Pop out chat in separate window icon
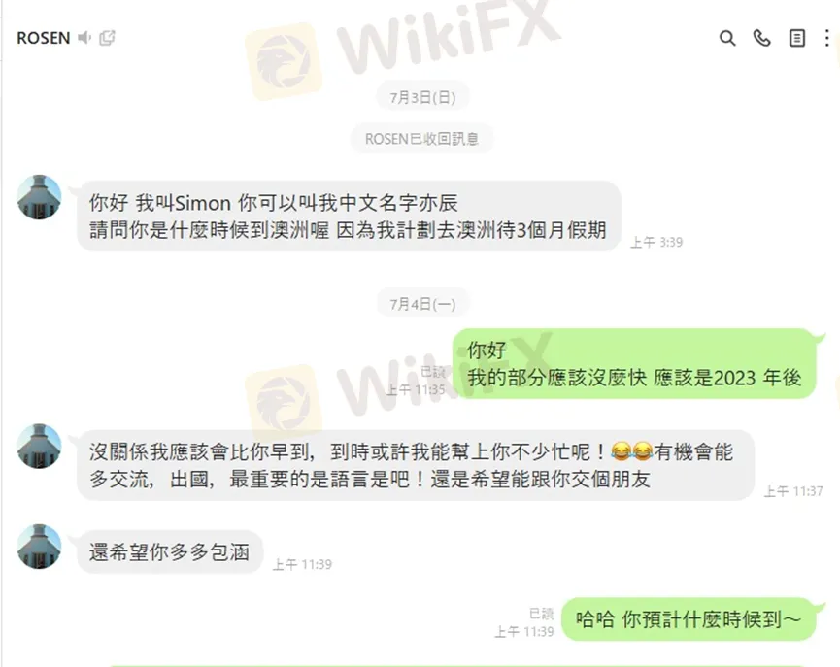 (x=107, y=38)
